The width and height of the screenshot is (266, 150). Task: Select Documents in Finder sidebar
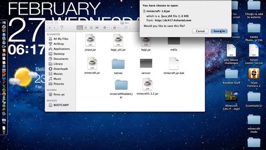59,59
